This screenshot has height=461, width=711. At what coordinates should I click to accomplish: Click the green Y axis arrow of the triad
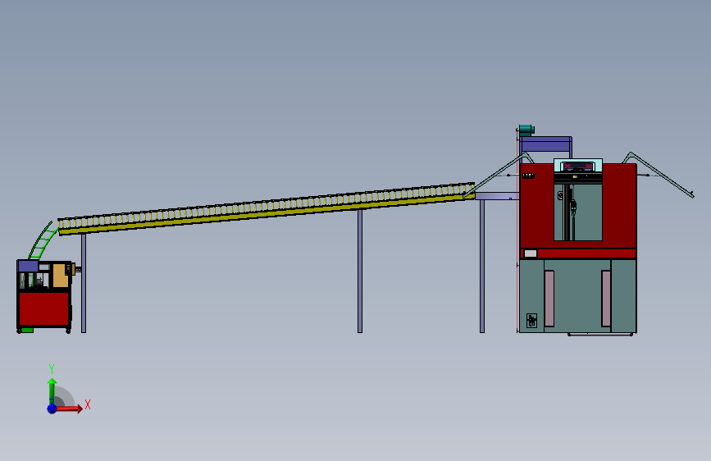[x=52, y=390]
